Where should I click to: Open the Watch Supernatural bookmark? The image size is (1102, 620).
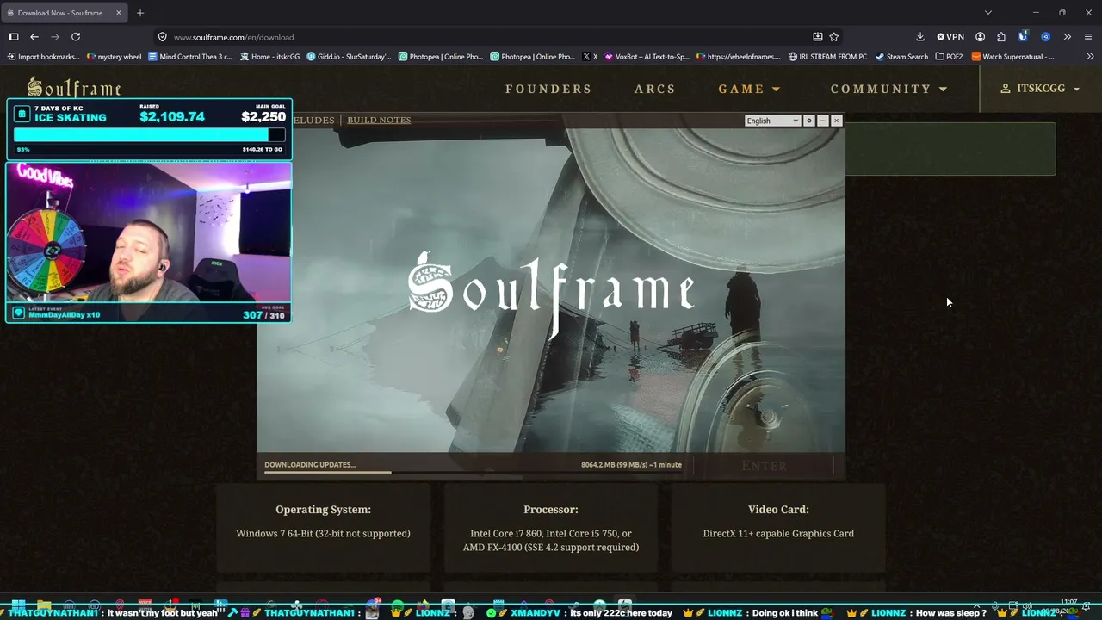[1013, 57]
